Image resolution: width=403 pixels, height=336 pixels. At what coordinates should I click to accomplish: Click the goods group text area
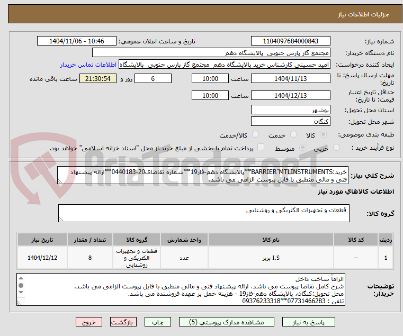(x=203, y=213)
